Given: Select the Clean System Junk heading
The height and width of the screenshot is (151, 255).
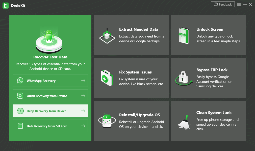Looking at the screenshot, I should pos(214,112).
